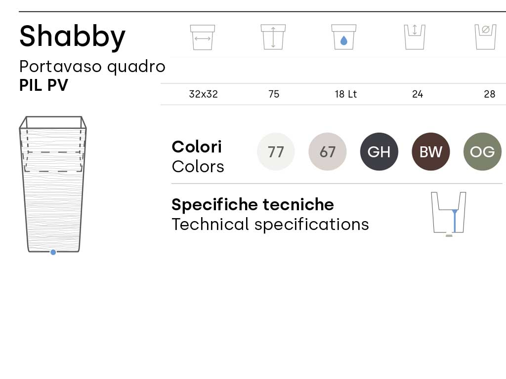Pick the olive green OG swatch
506x379 pixels.
[x=482, y=152]
